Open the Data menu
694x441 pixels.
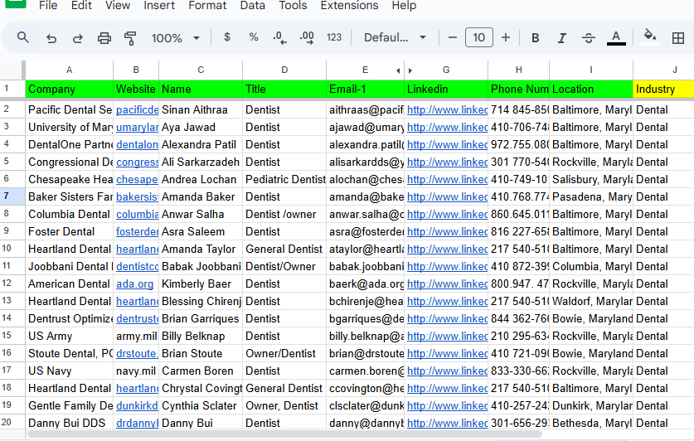(253, 6)
